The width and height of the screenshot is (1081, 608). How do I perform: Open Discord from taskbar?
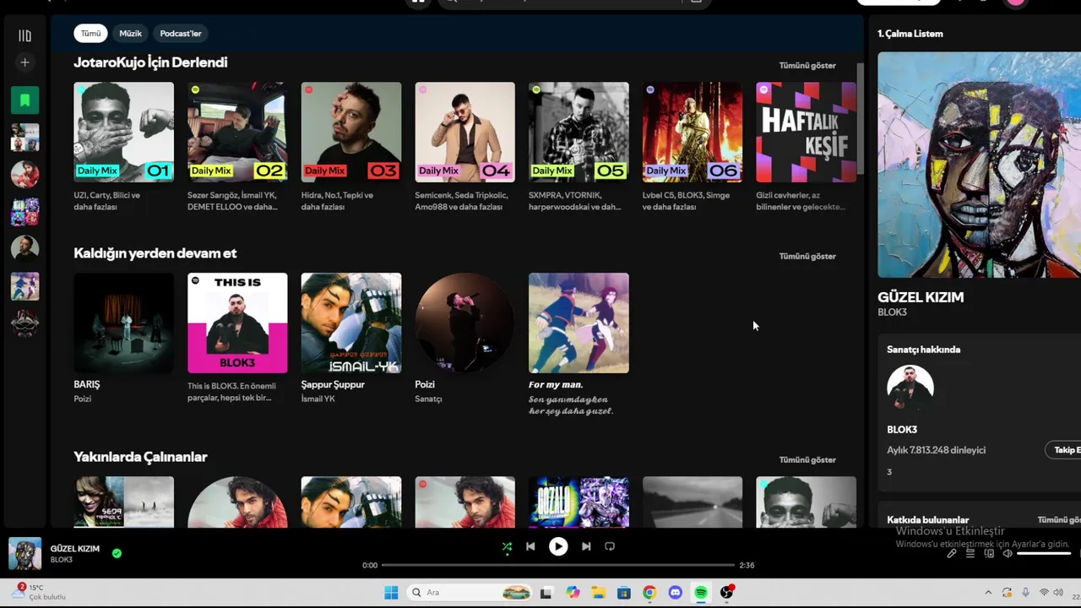tap(675, 593)
